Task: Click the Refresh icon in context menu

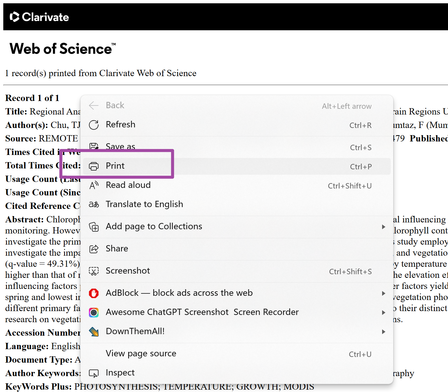Action: pos(94,125)
